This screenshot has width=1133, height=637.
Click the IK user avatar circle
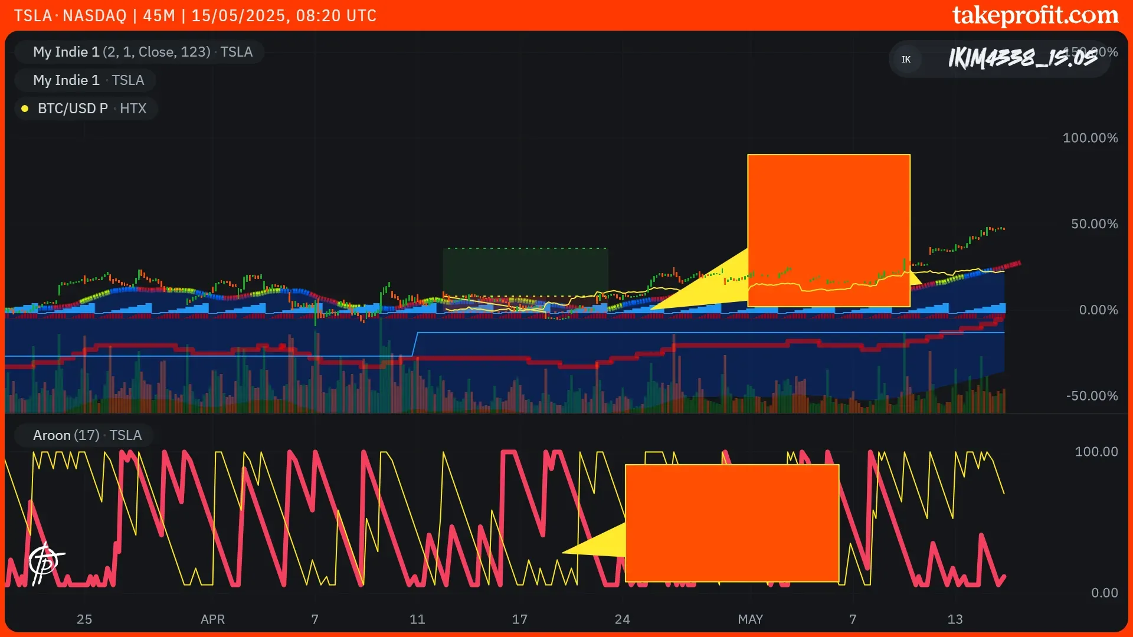(x=906, y=59)
